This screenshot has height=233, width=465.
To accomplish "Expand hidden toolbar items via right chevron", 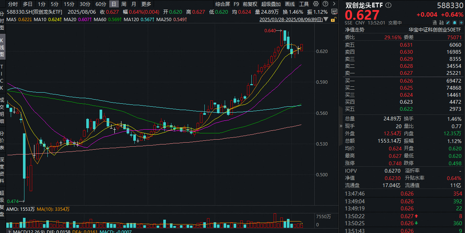I will click(x=334, y=4).
